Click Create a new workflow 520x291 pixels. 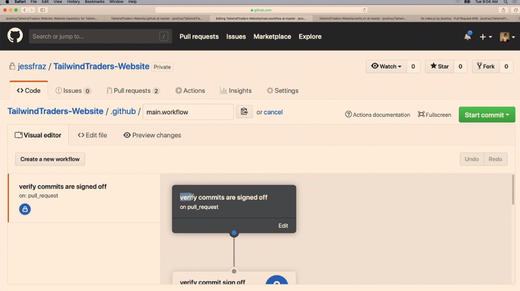[x=50, y=159]
